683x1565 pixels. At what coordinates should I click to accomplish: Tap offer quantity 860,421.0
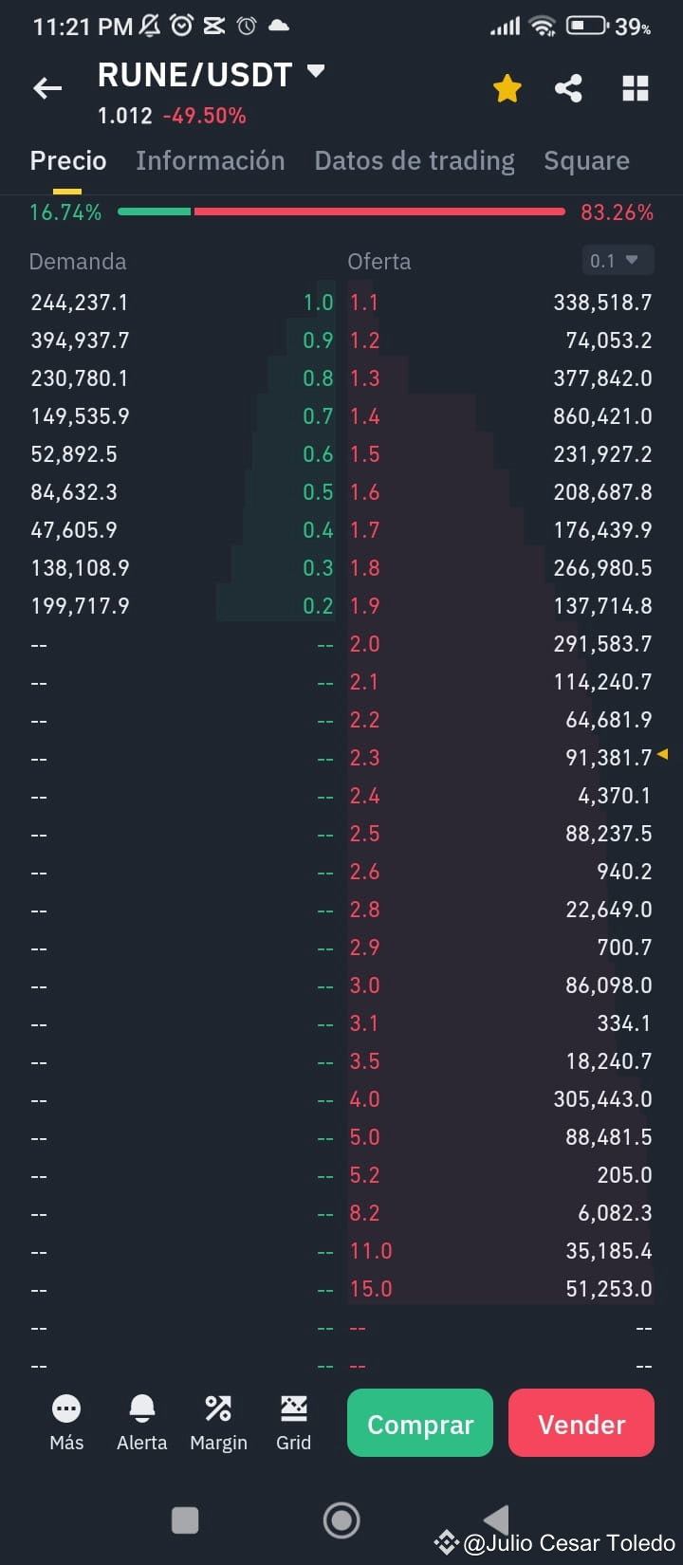click(x=603, y=416)
